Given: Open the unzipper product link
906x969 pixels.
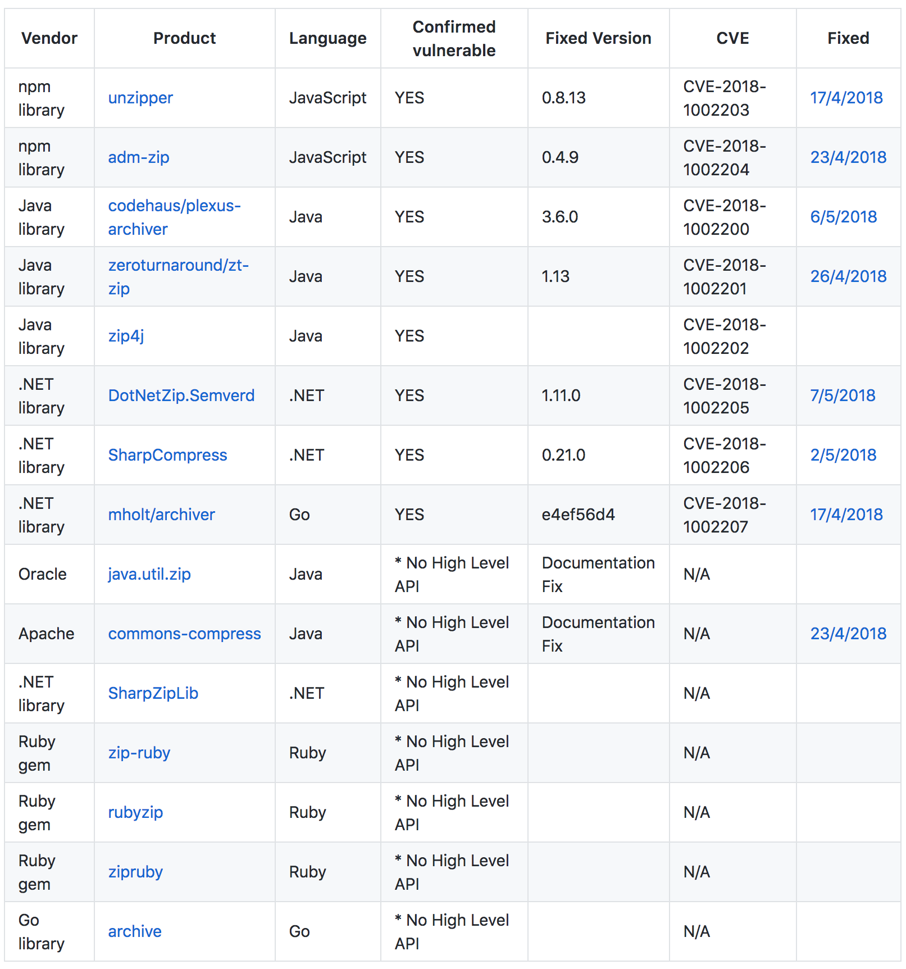Looking at the screenshot, I should (140, 98).
